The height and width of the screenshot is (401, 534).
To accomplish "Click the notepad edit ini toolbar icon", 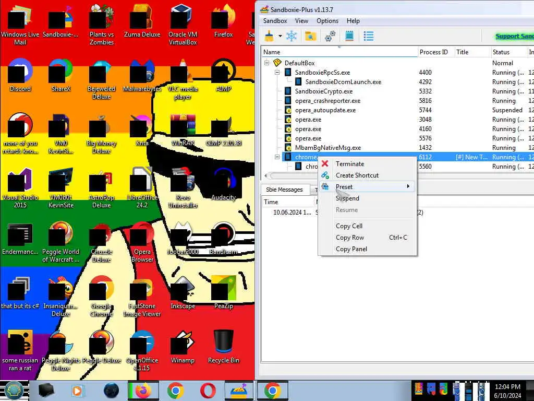I will pos(349,36).
